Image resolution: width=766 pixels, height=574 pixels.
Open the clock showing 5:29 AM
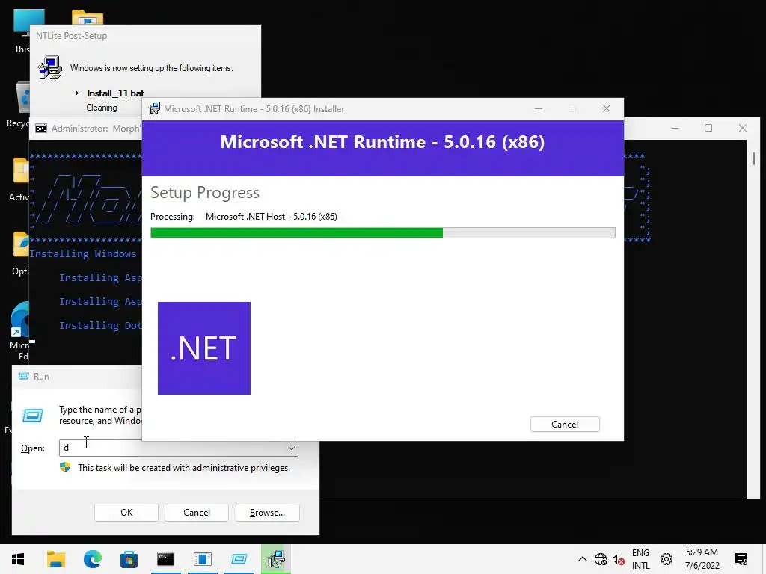(702, 559)
